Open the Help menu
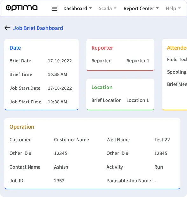Viewport: 187px width, 197px height. 171,8
